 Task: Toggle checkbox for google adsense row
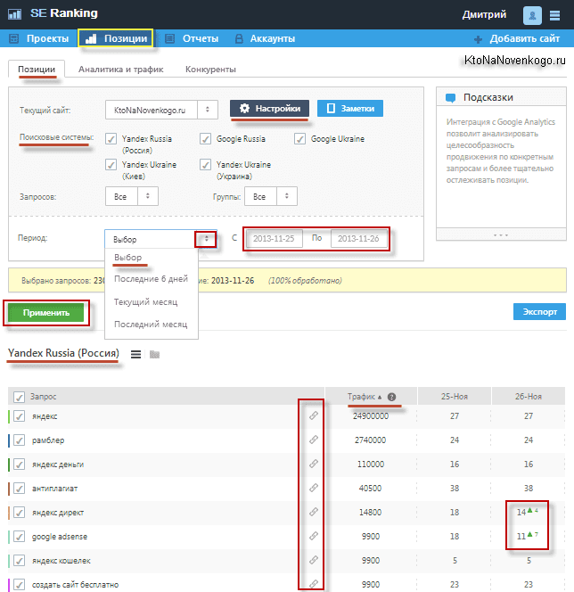click(20, 537)
